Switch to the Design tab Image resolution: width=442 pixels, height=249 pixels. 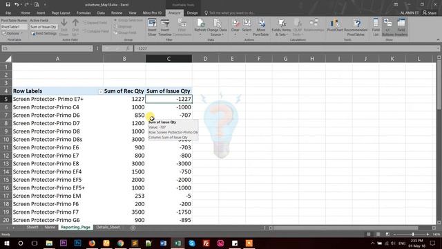pos(192,13)
